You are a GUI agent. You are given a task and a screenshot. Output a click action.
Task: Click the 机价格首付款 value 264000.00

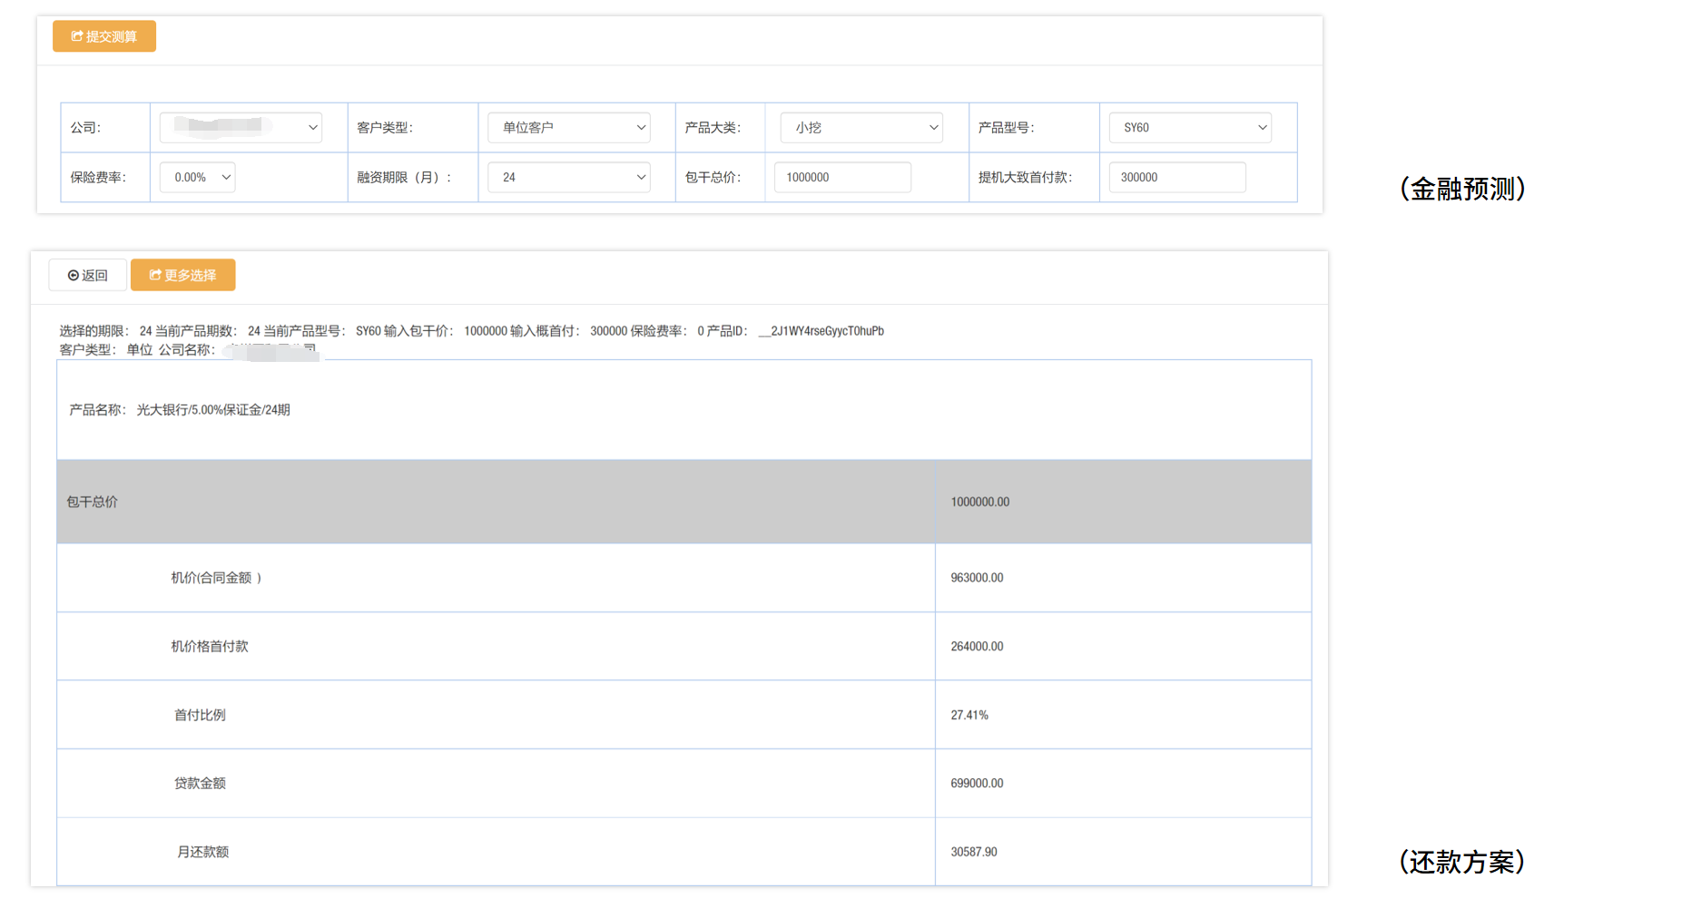977,647
